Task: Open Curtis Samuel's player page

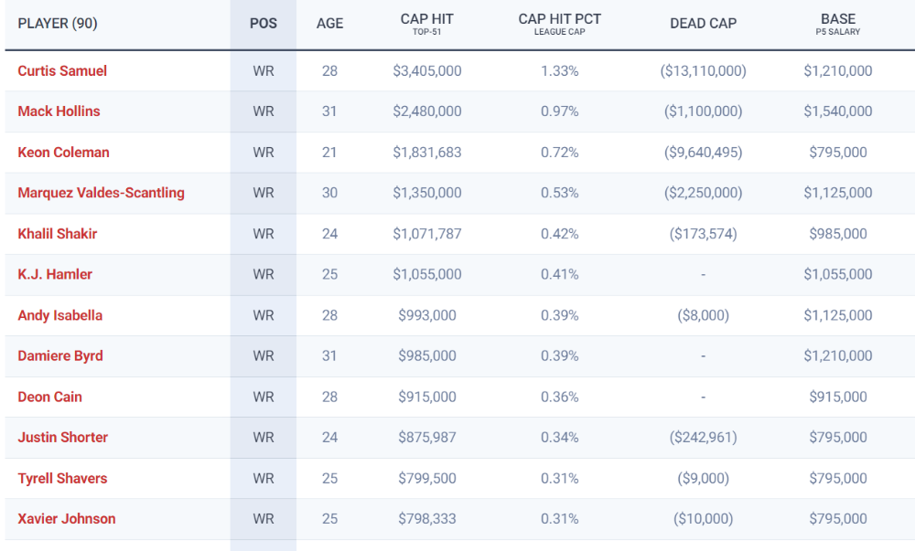Action: [62, 71]
